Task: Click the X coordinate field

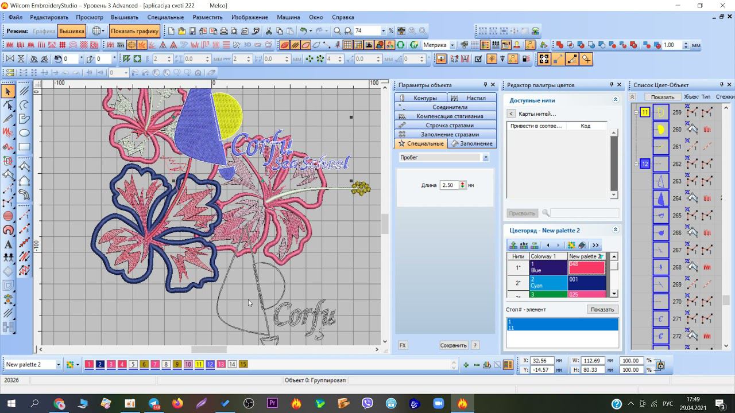Action: (542, 361)
